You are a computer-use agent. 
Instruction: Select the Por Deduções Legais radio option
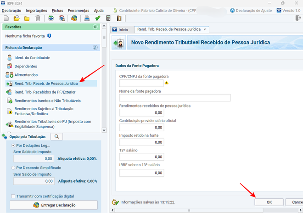13,146
